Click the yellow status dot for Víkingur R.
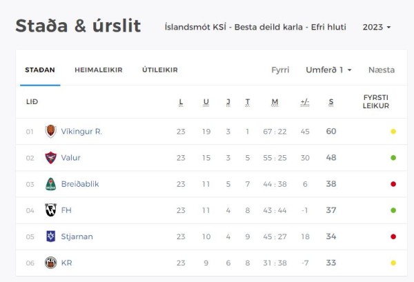Screen dimensions: 414x282 [393, 132]
